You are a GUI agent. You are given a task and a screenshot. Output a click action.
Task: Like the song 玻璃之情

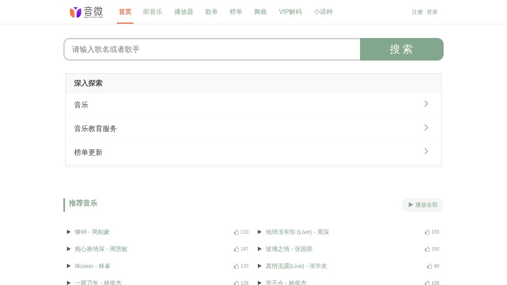coord(427,249)
